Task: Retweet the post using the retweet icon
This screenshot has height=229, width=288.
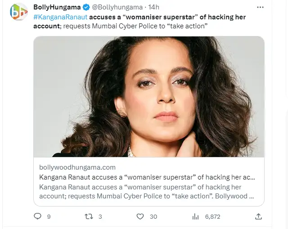Action: [89, 216]
